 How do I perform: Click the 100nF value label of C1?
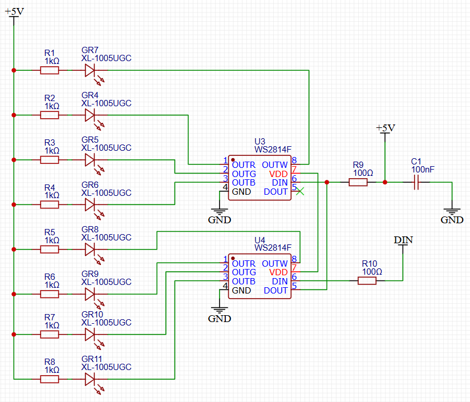click(423, 170)
